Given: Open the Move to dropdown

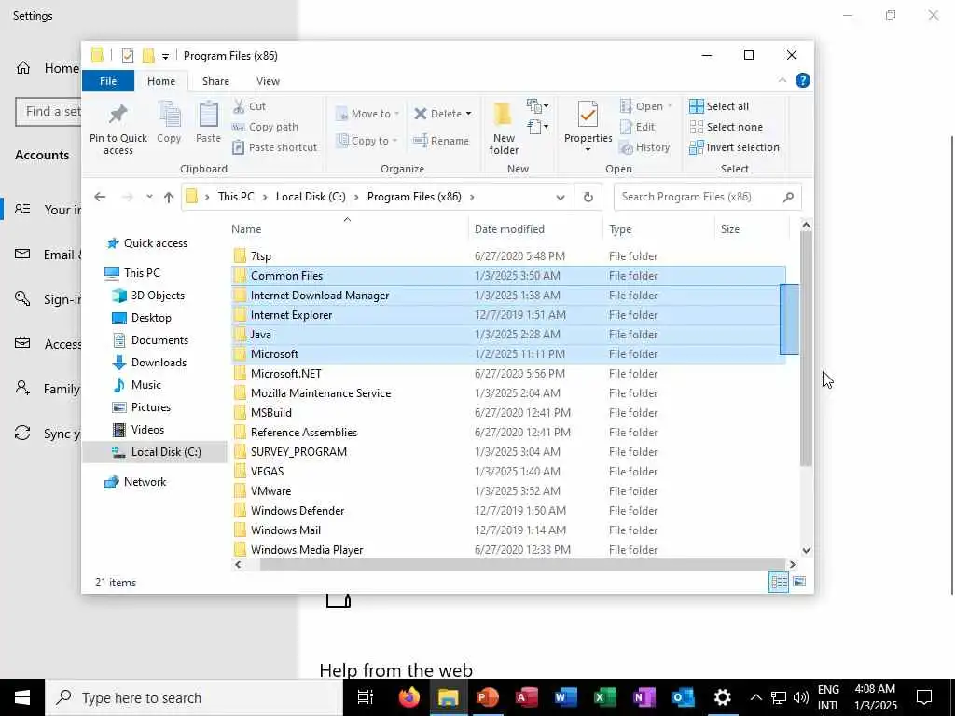Looking at the screenshot, I should pos(367,114).
